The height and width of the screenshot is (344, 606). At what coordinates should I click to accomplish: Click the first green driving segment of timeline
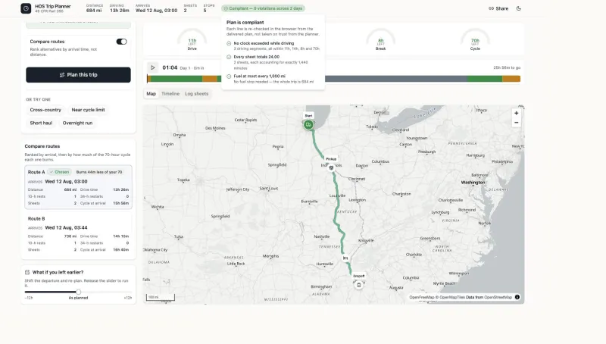pyautogui.click(x=176, y=79)
